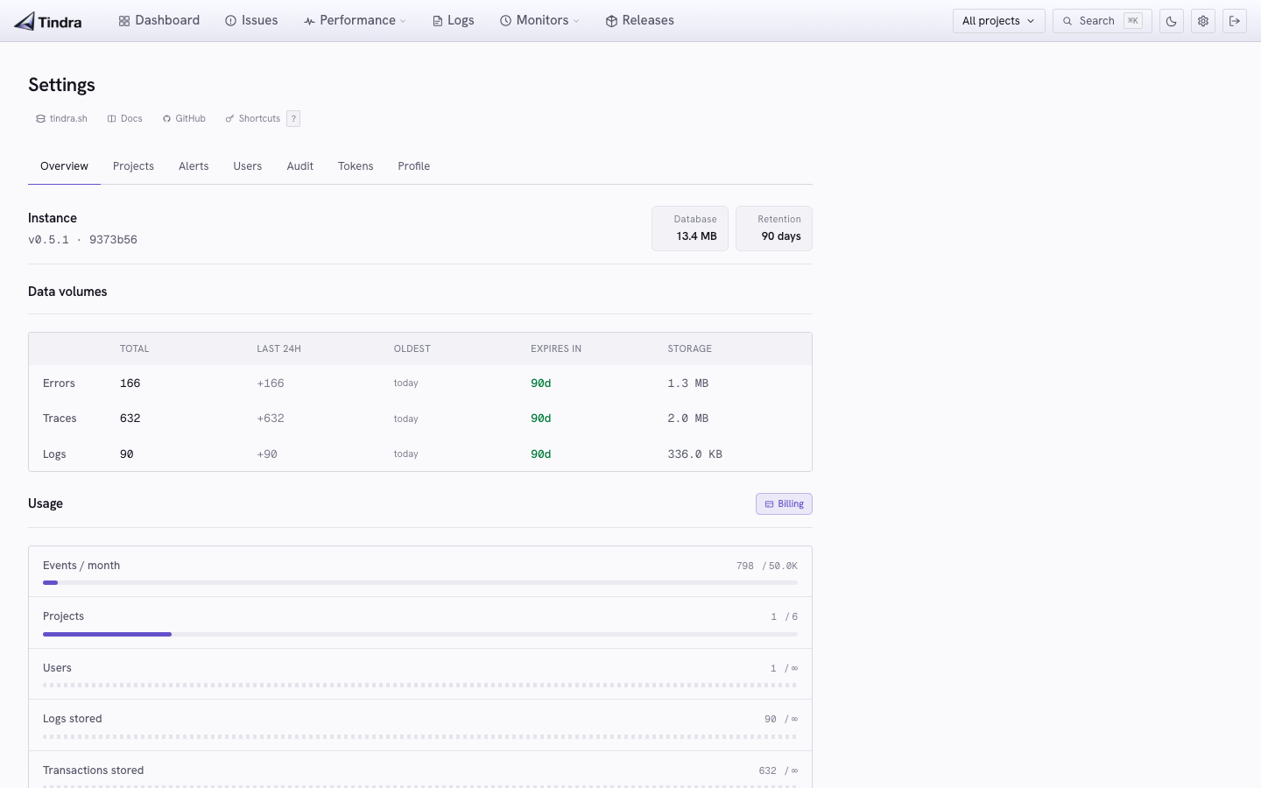Click the 336.0 KB storage value
Viewport: 1261px width, 788px height.
(x=695, y=454)
